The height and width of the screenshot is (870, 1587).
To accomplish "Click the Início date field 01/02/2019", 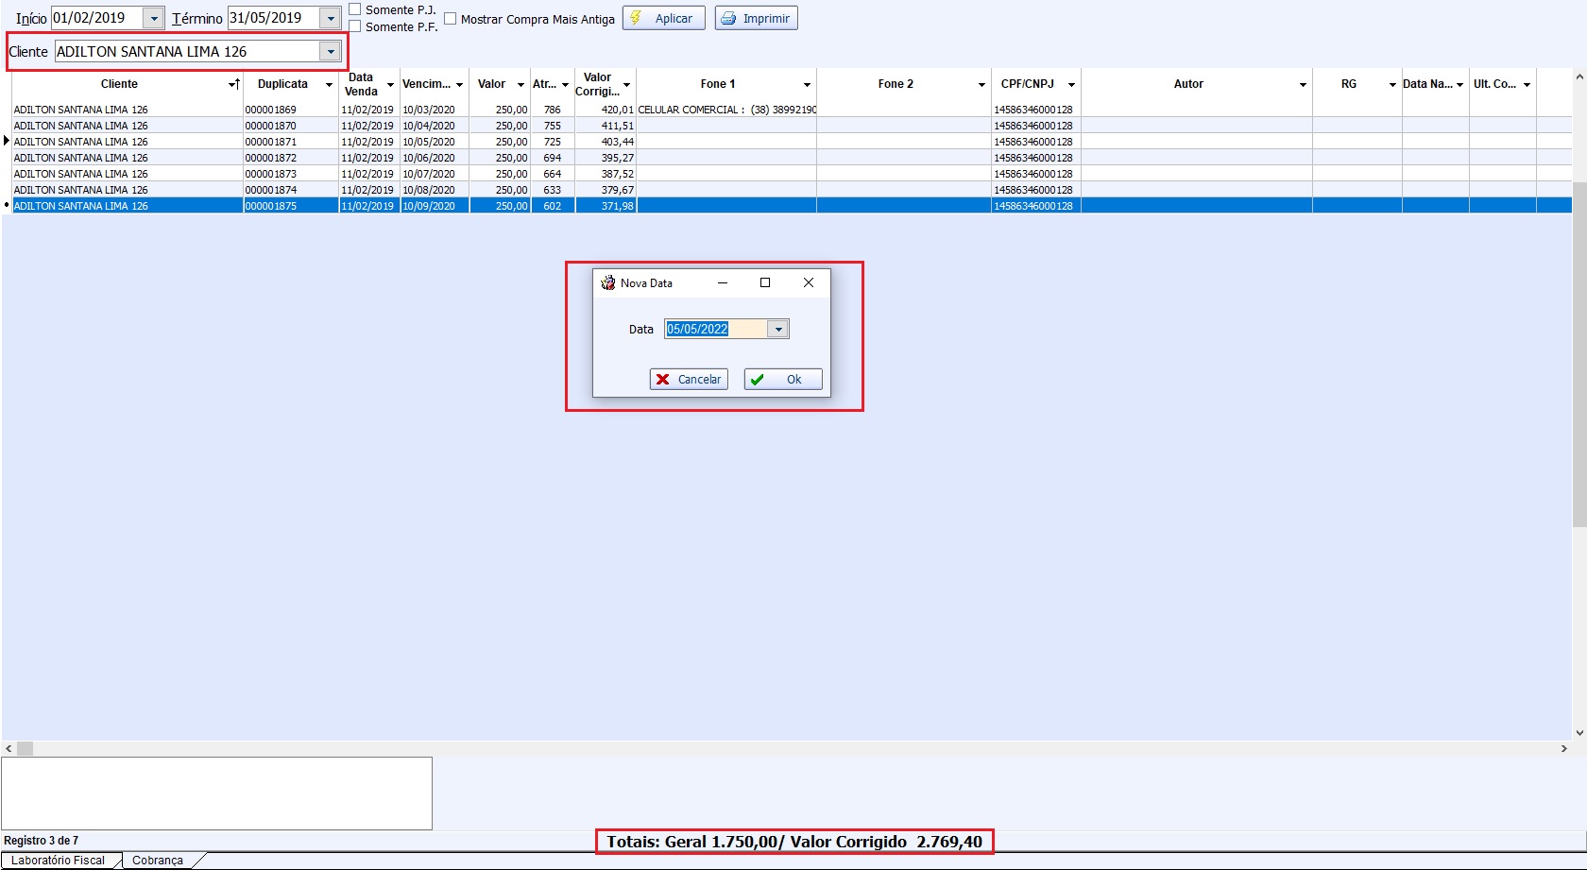I will 96,18.
